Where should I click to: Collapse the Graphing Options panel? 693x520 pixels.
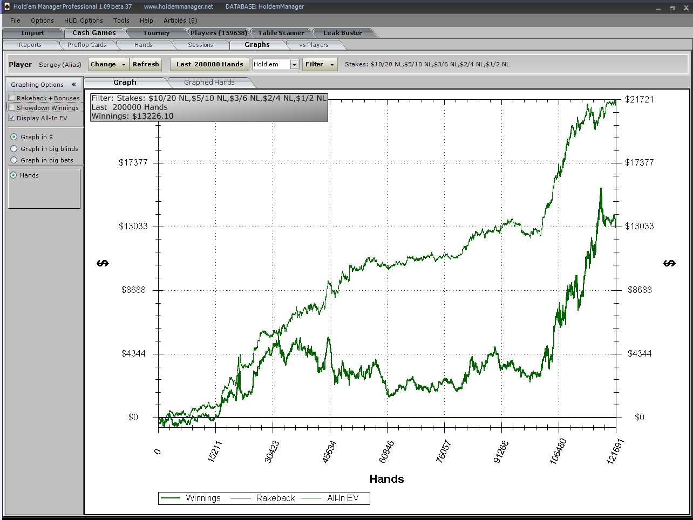coord(74,85)
